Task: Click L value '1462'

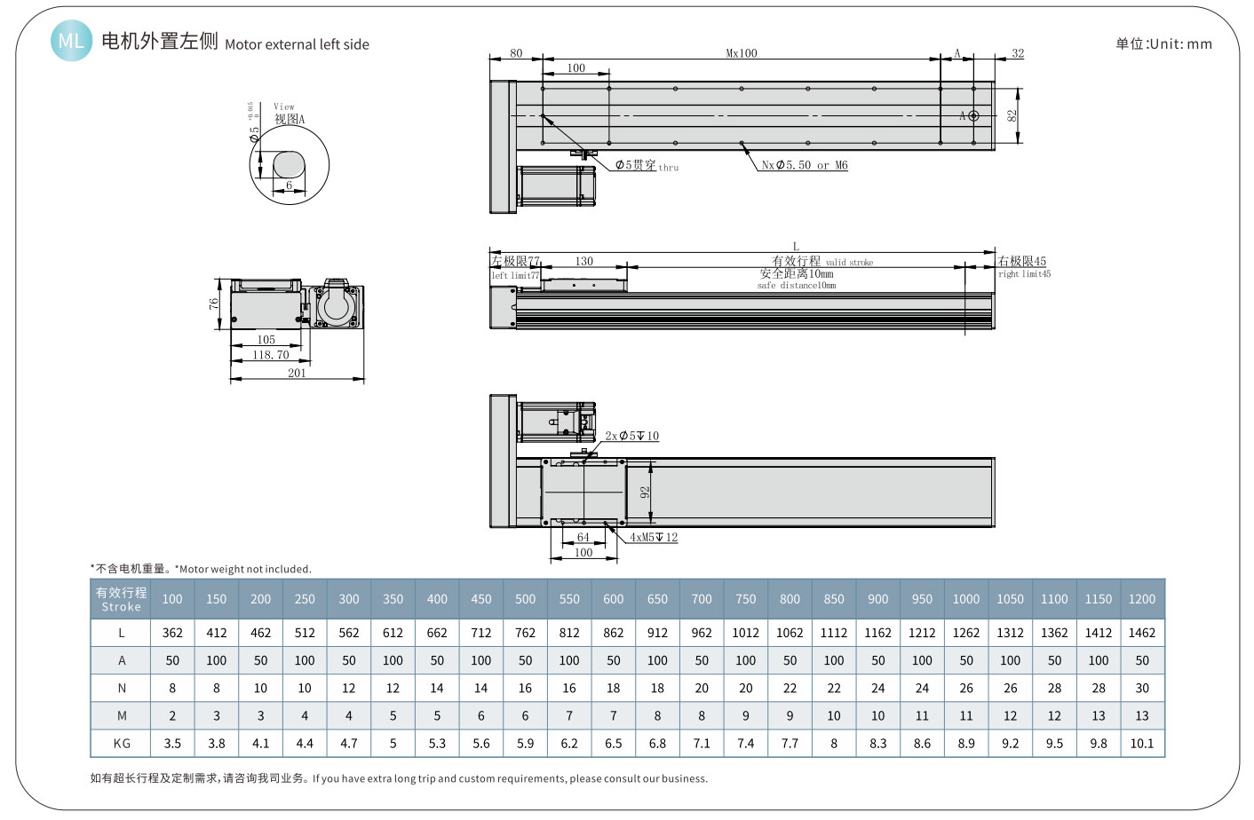Action: pyautogui.click(x=1142, y=633)
